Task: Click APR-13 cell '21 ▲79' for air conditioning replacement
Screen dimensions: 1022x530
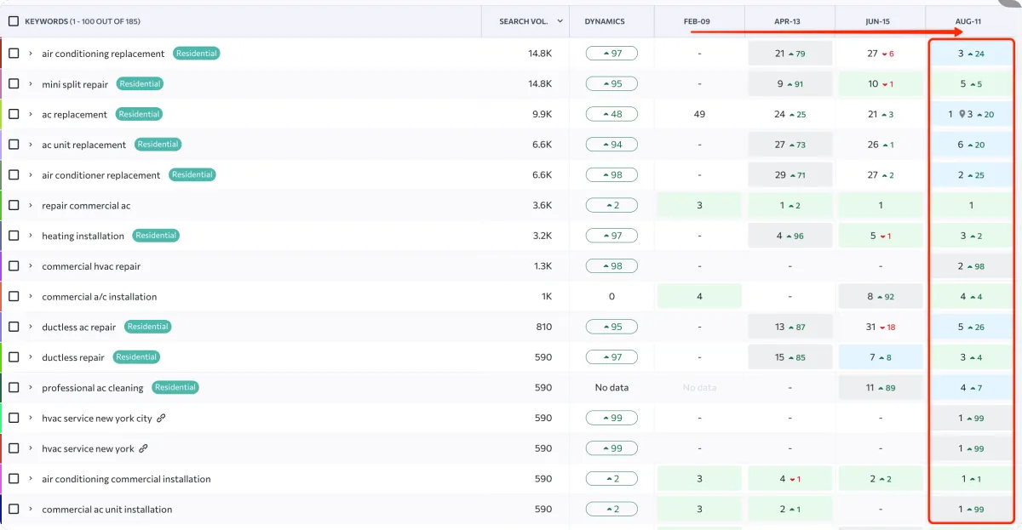Action: click(790, 54)
